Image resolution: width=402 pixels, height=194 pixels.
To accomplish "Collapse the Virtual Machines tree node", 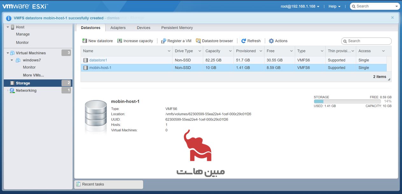I will 8,53.
